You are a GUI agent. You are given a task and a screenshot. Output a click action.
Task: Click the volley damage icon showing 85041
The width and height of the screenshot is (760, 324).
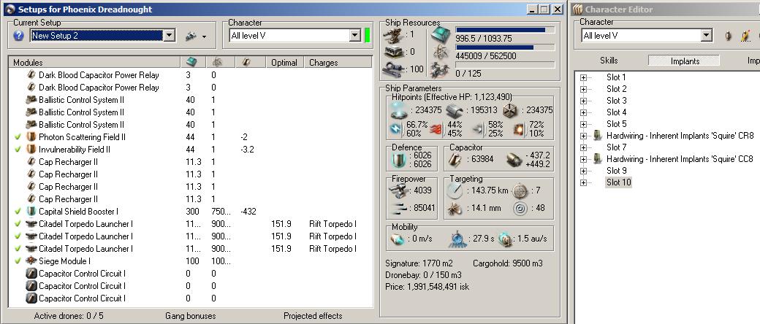[x=398, y=208]
